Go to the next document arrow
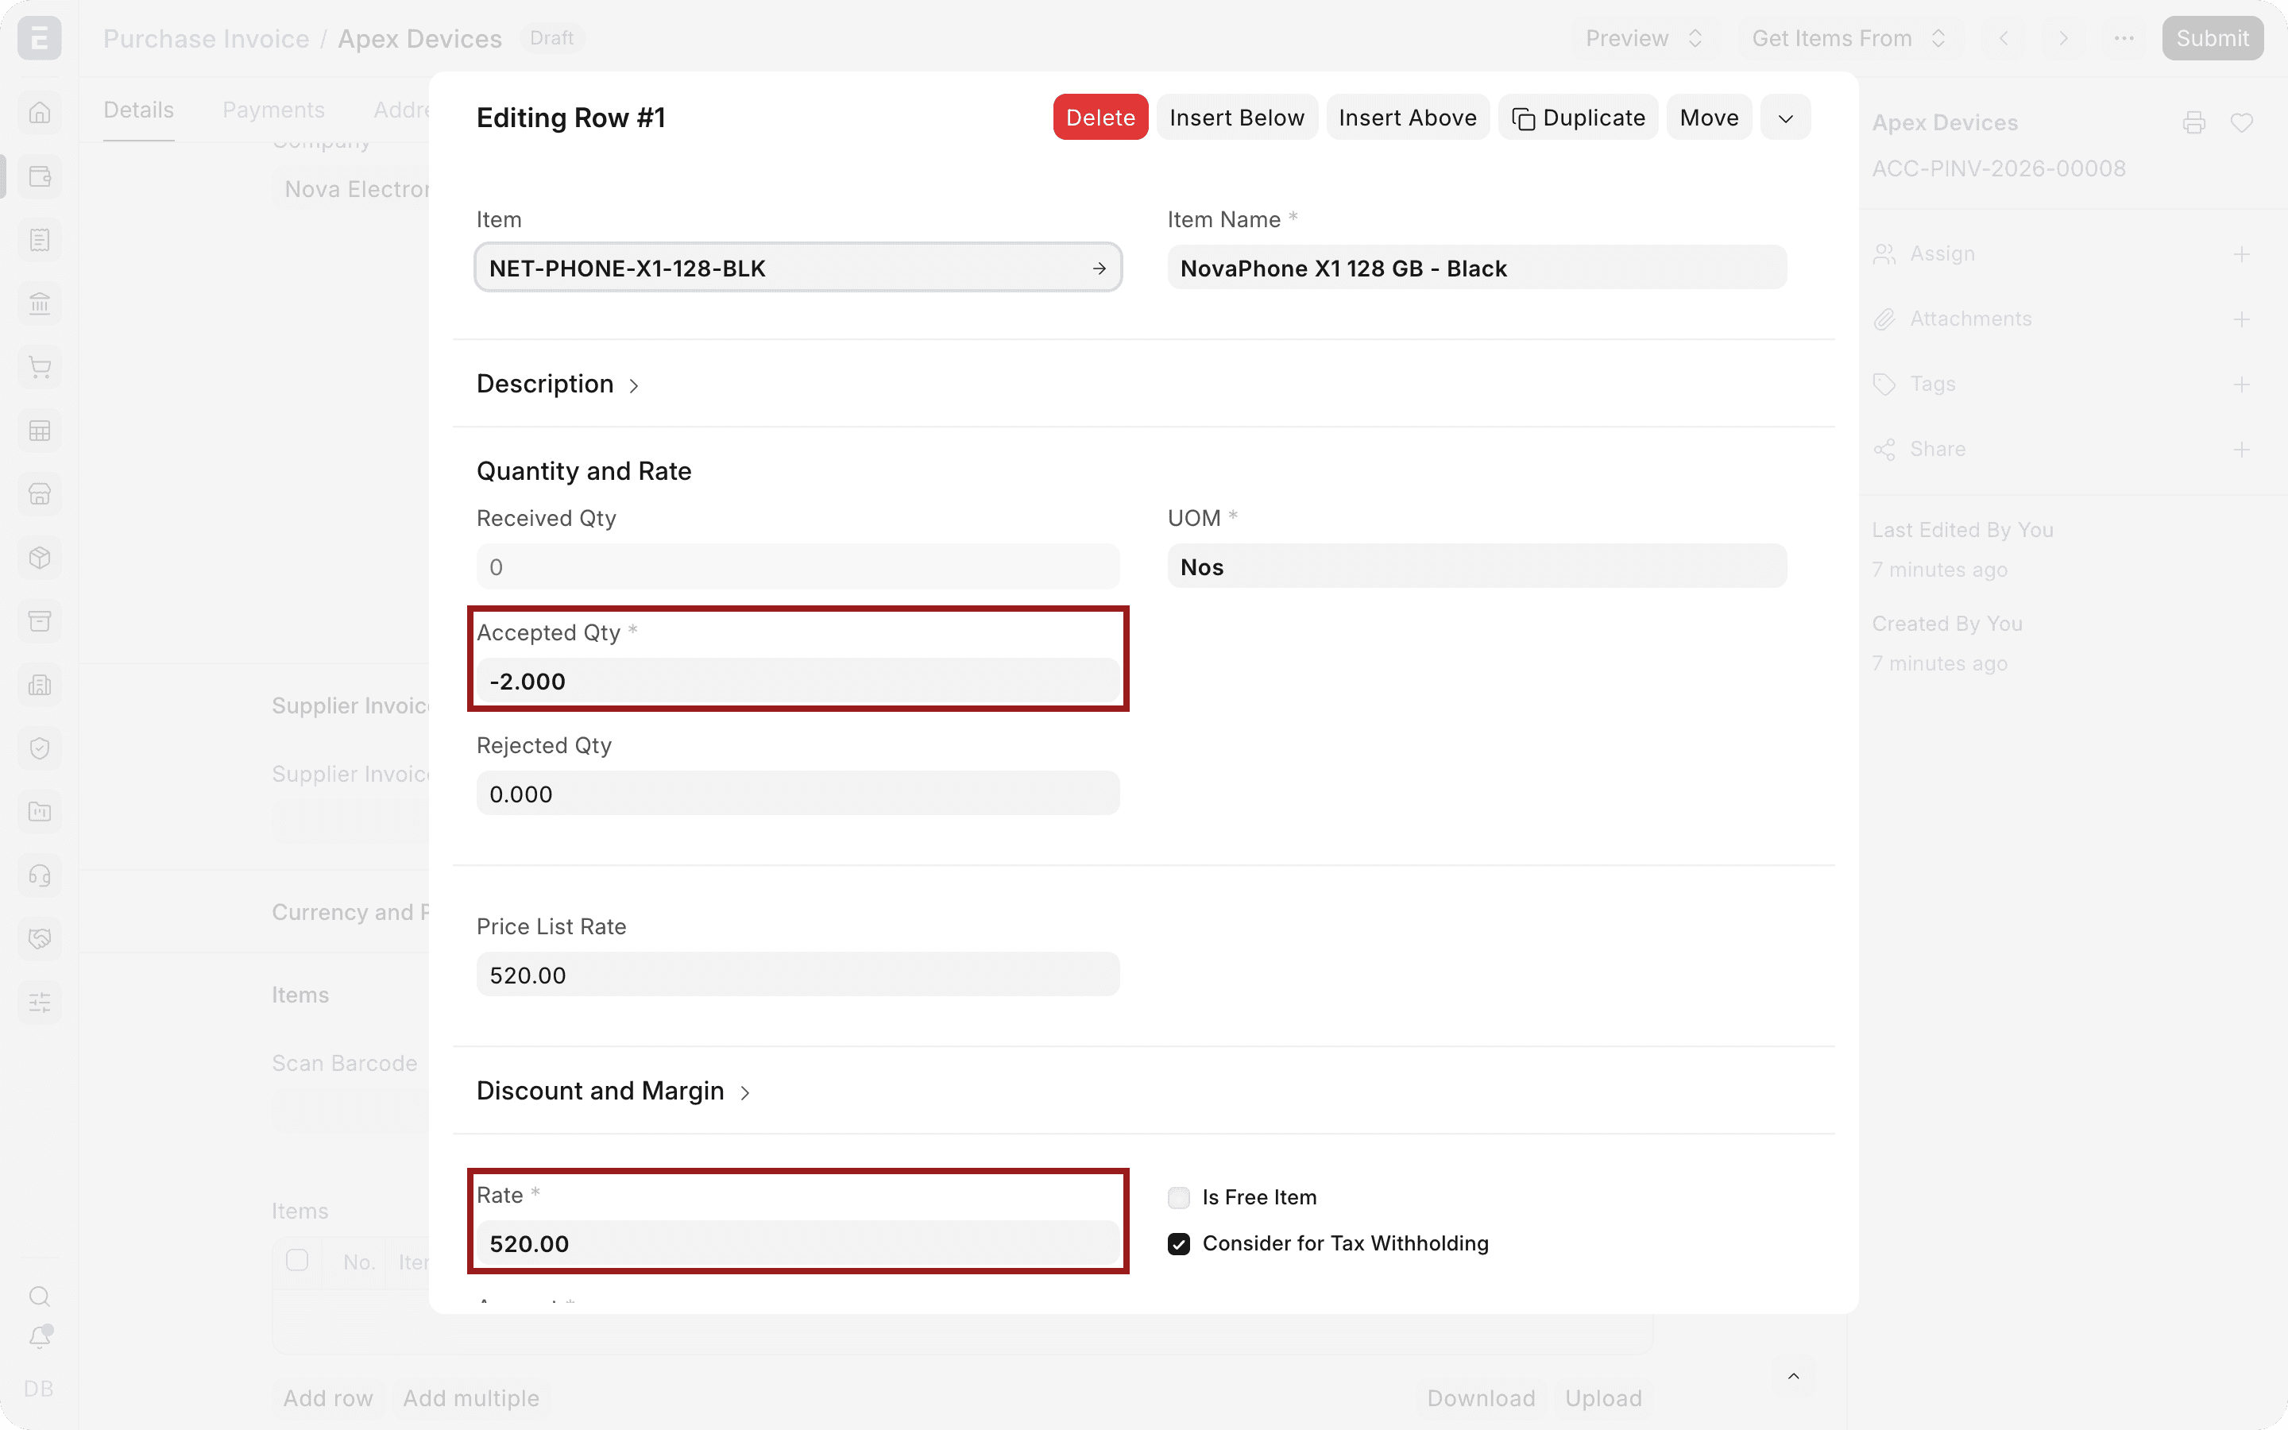 2064,39
